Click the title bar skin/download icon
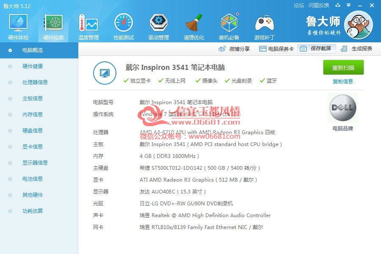The height and width of the screenshot is (254, 381). (338, 5)
